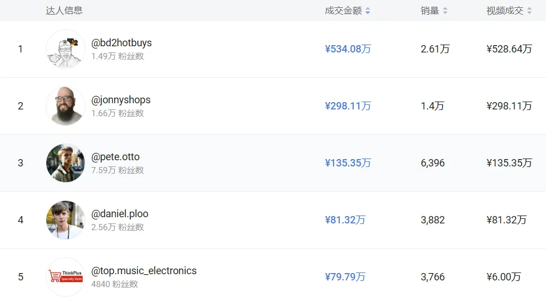Click the ThinkPlus store logo avatar
Image resolution: width=546 pixels, height=299 pixels.
66,277
